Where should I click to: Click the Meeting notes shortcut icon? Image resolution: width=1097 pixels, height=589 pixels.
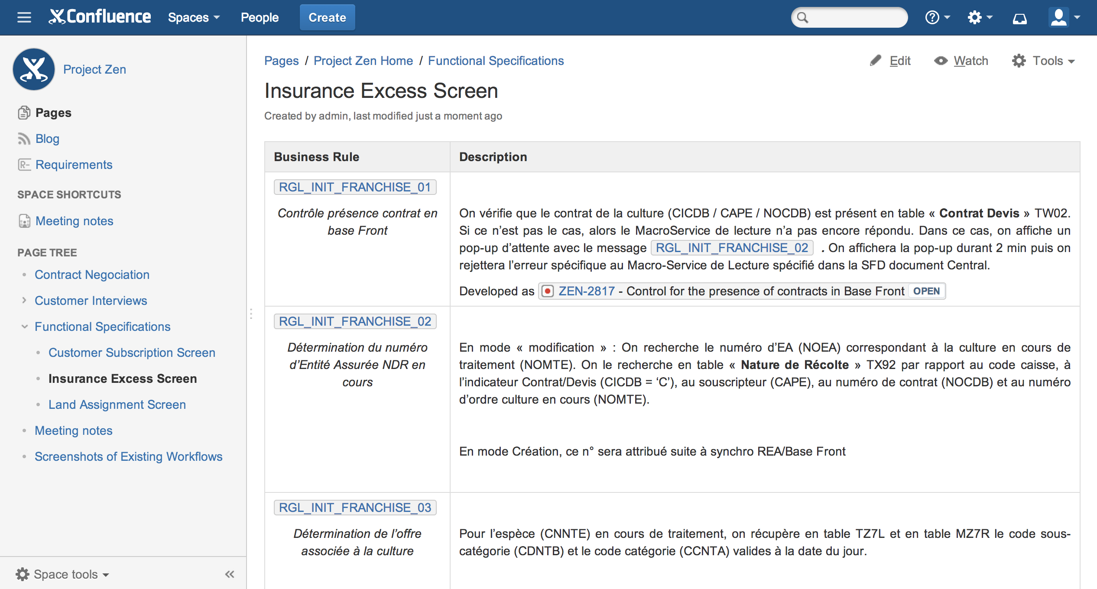[x=24, y=221]
